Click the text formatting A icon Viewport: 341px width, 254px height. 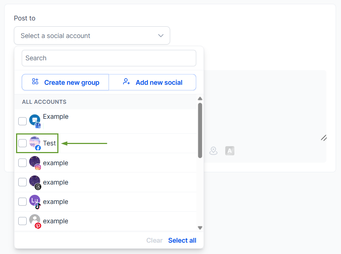[x=230, y=151]
